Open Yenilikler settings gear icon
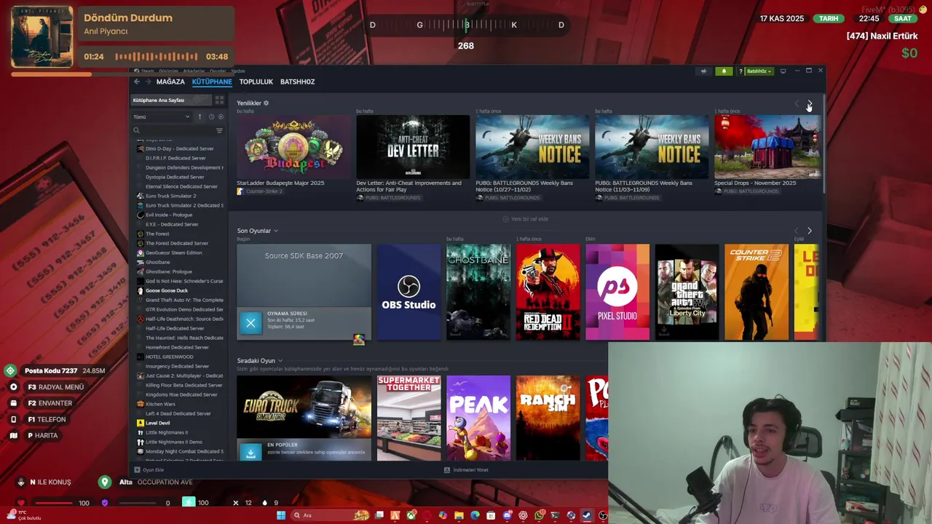The height and width of the screenshot is (524, 932). 266,103
